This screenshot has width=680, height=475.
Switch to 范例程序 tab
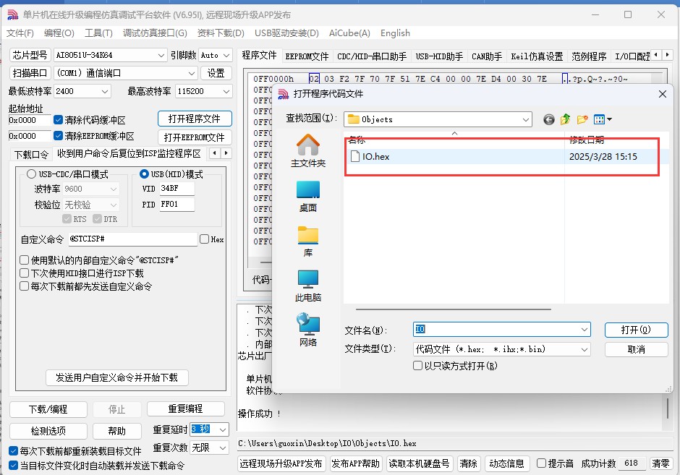[589, 56]
